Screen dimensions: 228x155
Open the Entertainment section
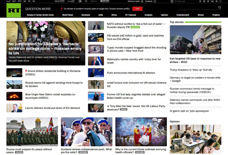(183, 15)
